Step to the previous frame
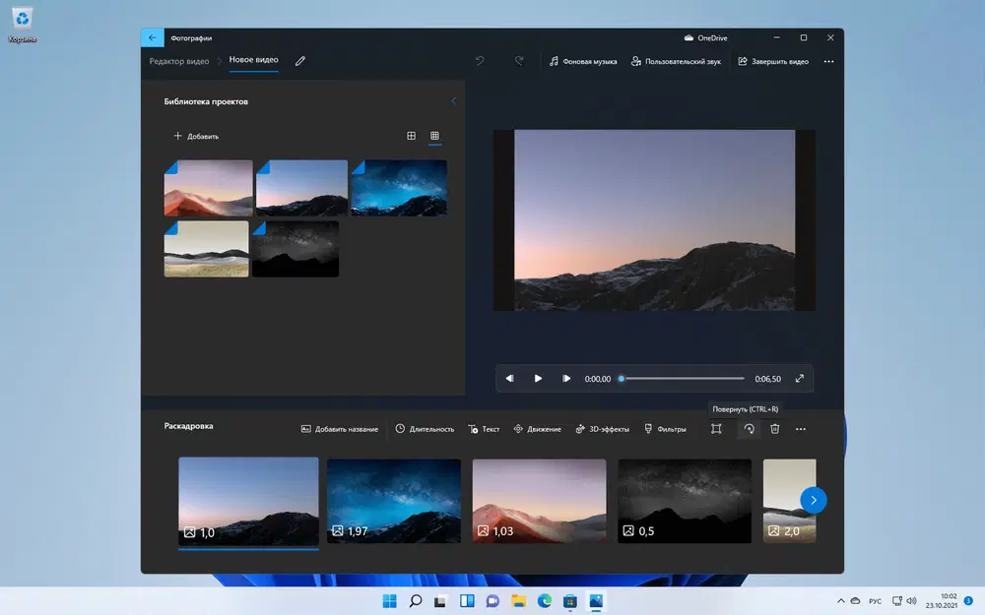 tap(509, 379)
